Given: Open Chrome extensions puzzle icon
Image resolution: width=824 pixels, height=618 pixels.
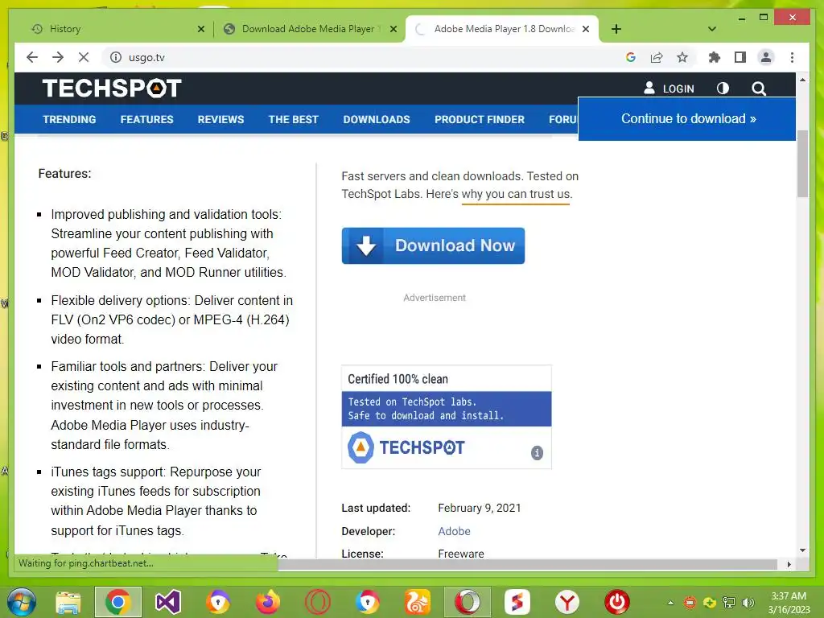Looking at the screenshot, I should coord(715,57).
